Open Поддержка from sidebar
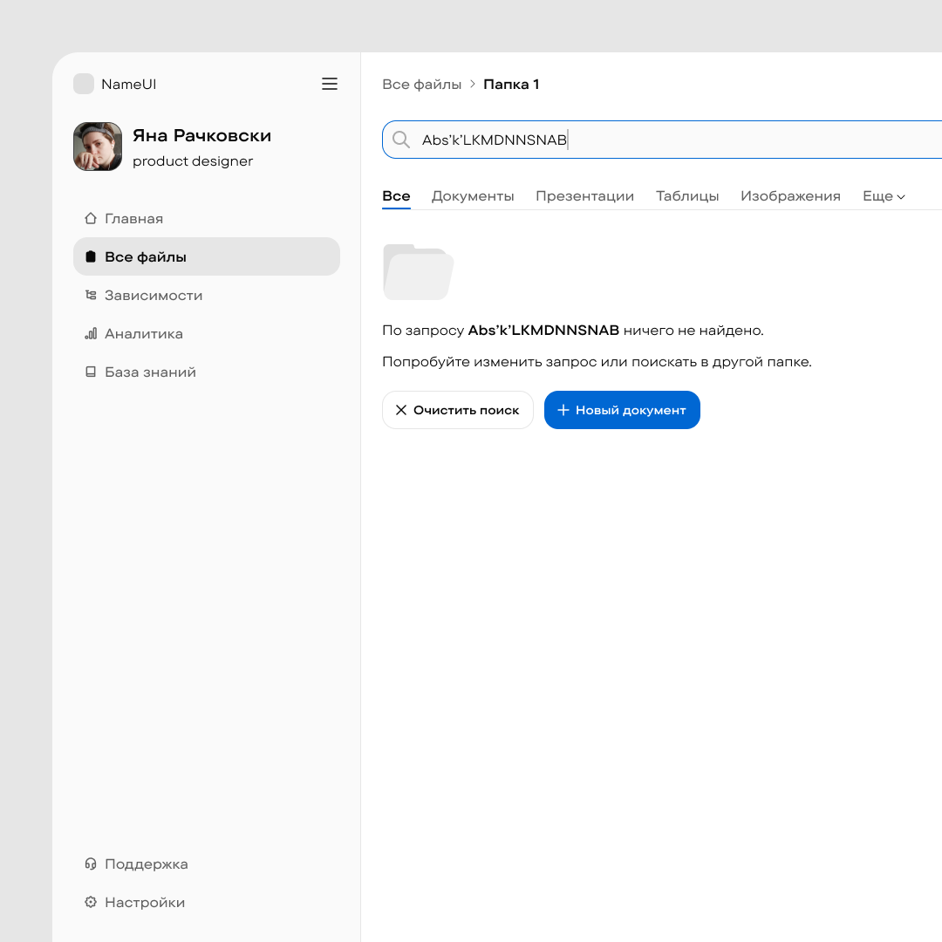Viewport: 942px width, 942px height. 207,863
